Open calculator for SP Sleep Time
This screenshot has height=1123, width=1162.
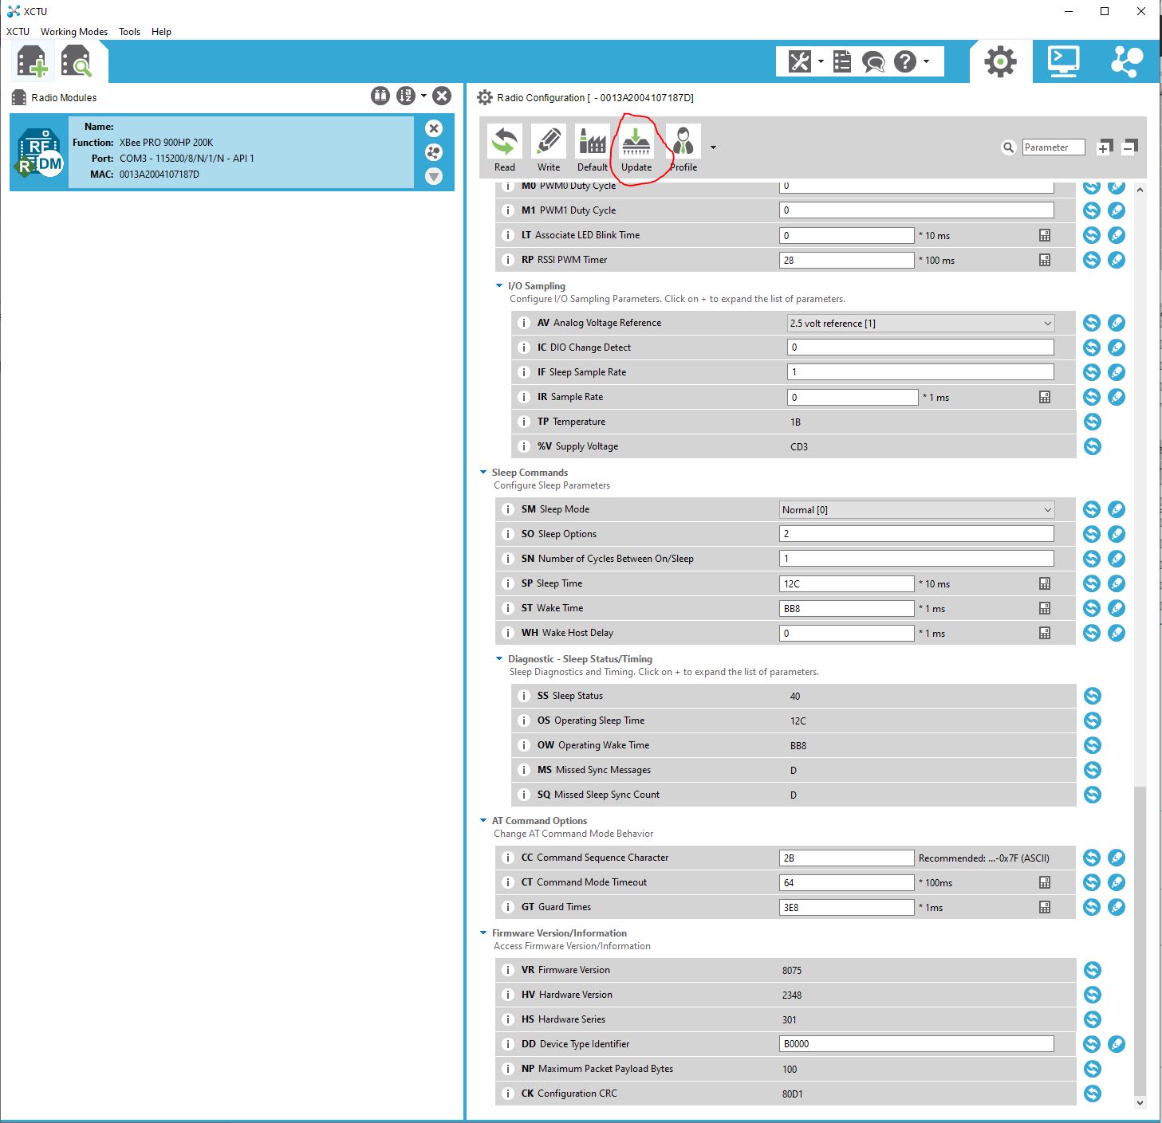coord(1045,583)
